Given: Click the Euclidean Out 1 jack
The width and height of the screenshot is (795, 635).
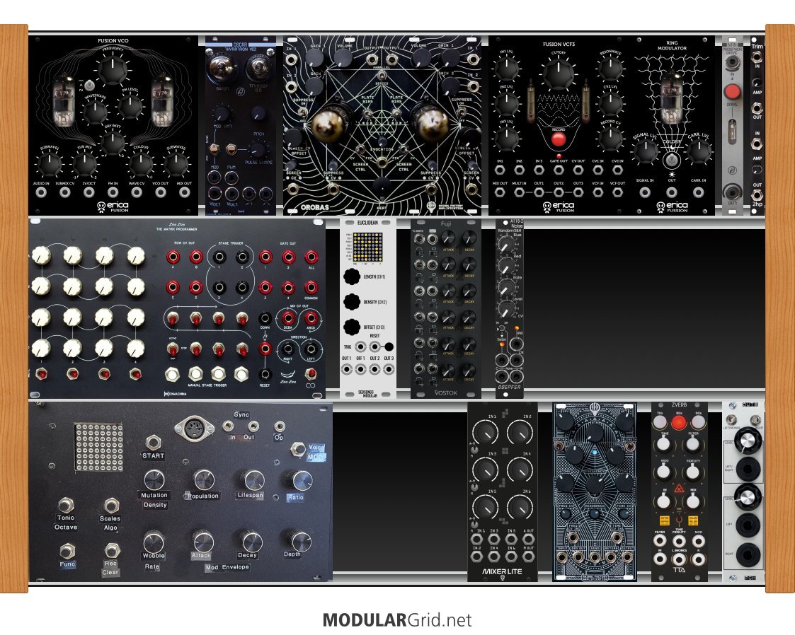Looking at the screenshot, I should pos(347,369).
